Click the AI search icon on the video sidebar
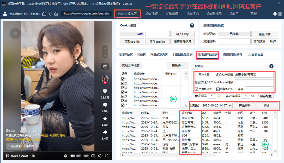Screen dimensions: 284x163 pyautogui.click(x=105, y=67)
